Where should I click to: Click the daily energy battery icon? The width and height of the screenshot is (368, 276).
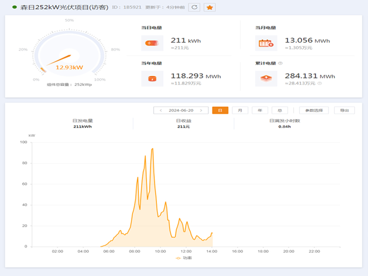click(x=152, y=43)
